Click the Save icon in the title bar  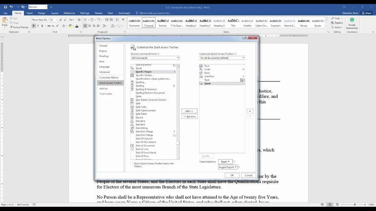coord(5,7)
